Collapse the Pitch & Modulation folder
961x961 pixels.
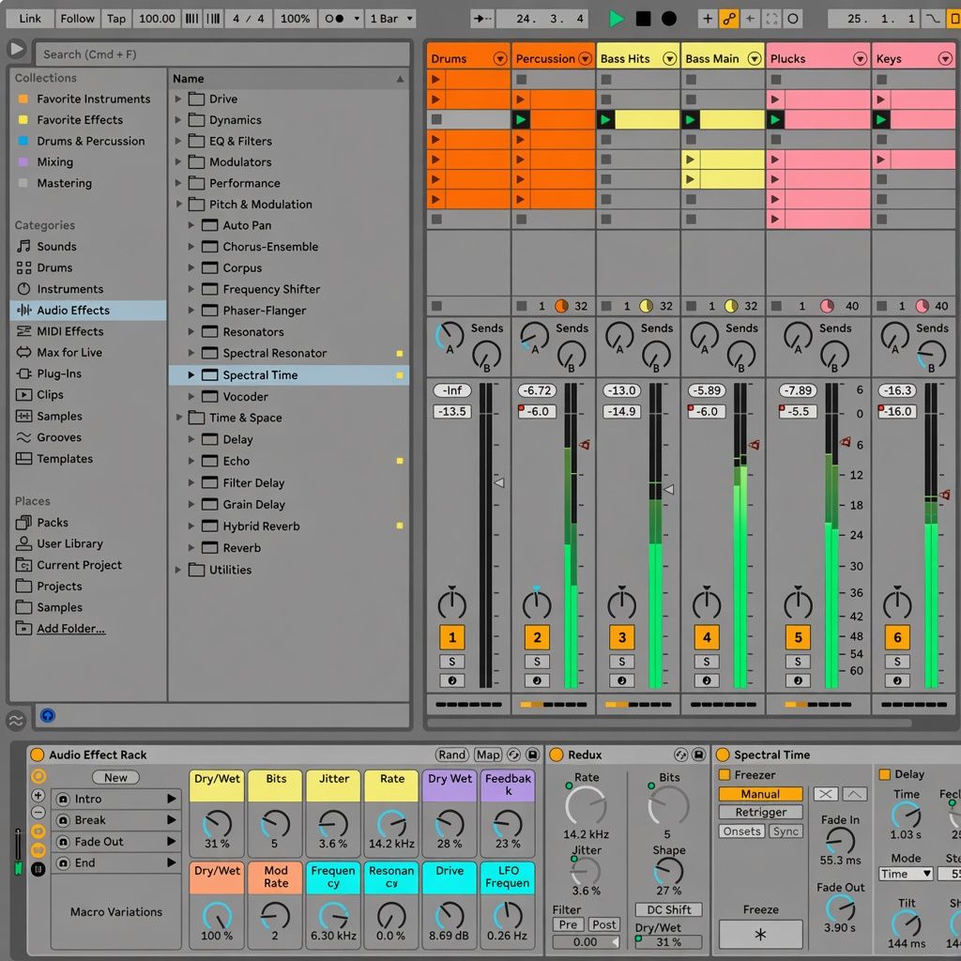[178, 204]
